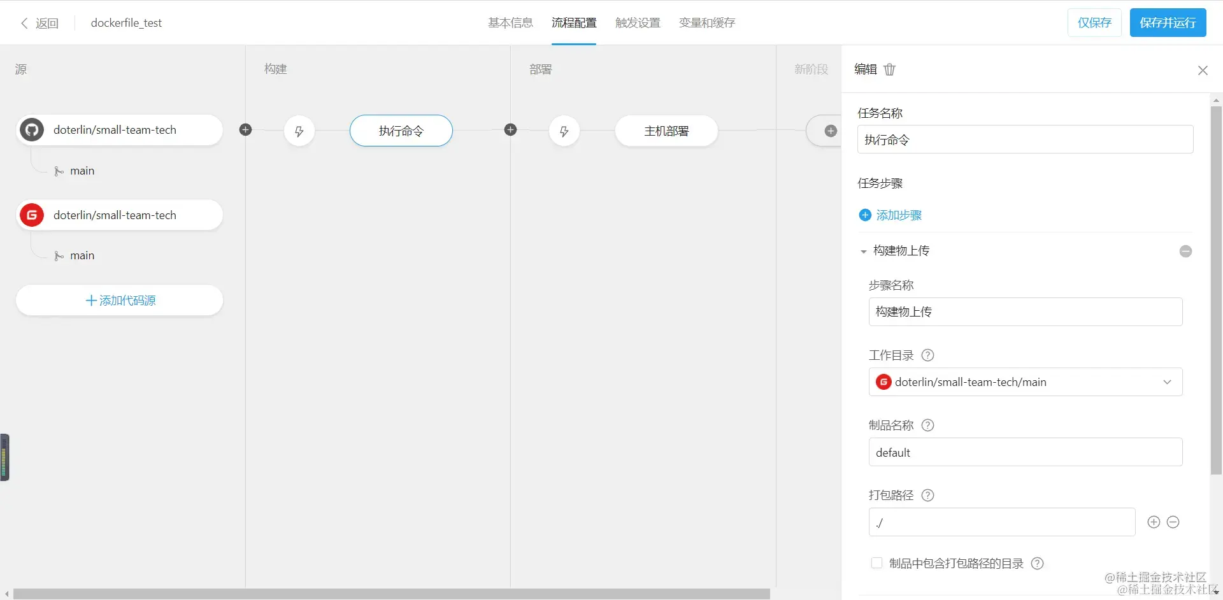Switch to the 变量和缓存 tab

click(707, 23)
